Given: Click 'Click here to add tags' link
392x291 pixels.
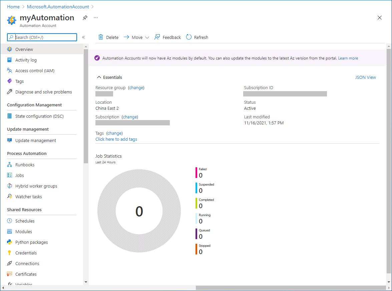Looking at the screenshot, I should (x=116, y=139).
